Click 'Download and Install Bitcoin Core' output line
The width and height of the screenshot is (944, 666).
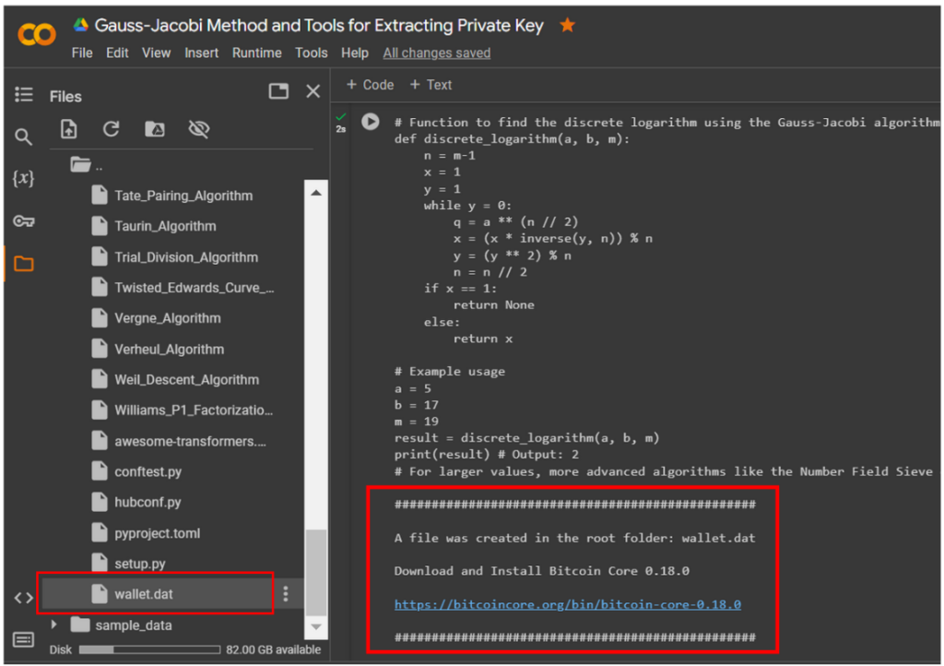click(542, 571)
